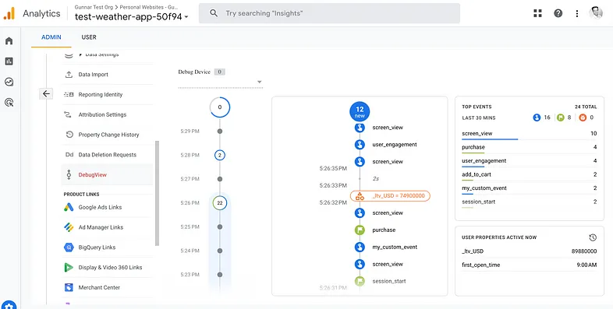
Task: Open the Explore icon in left rail
Action: point(9,82)
